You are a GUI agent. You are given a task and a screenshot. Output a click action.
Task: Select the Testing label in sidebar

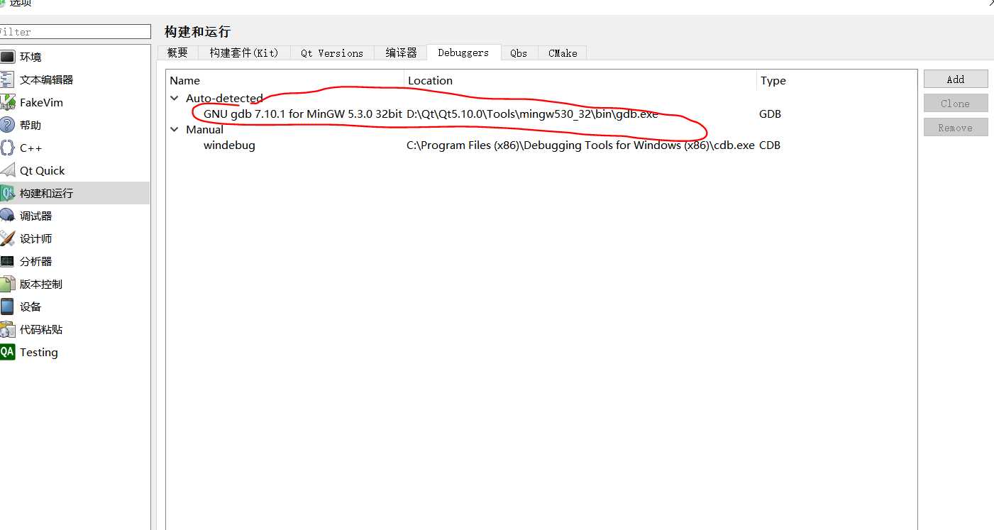coord(39,353)
